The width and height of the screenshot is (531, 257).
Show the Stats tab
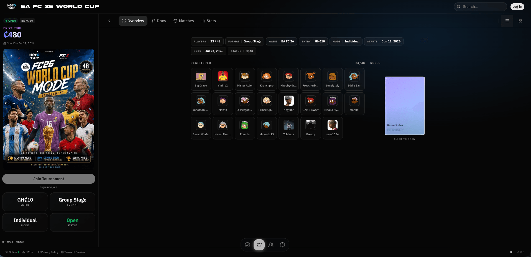click(x=209, y=21)
